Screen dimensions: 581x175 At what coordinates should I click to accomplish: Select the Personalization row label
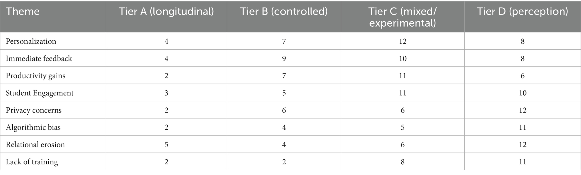pyautogui.click(x=31, y=41)
